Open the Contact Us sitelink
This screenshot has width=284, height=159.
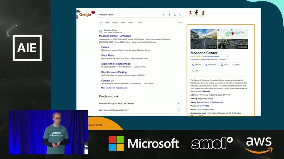tap(107, 81)
